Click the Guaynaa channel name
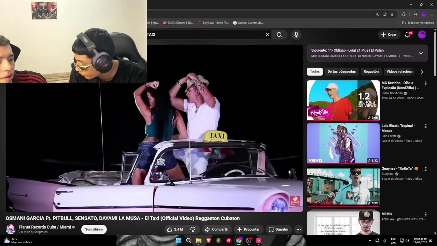This screenshot has width=437, height=246. 387,174
